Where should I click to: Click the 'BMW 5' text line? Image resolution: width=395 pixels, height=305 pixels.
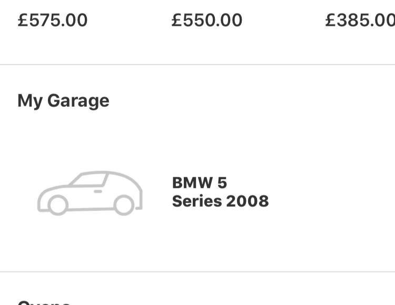pyautogui.click(x=200, y=182)
